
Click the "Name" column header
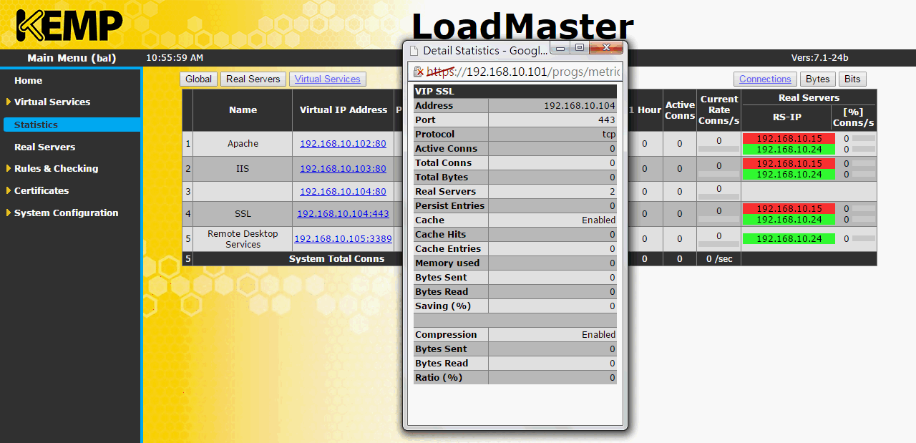coord(243,110)
